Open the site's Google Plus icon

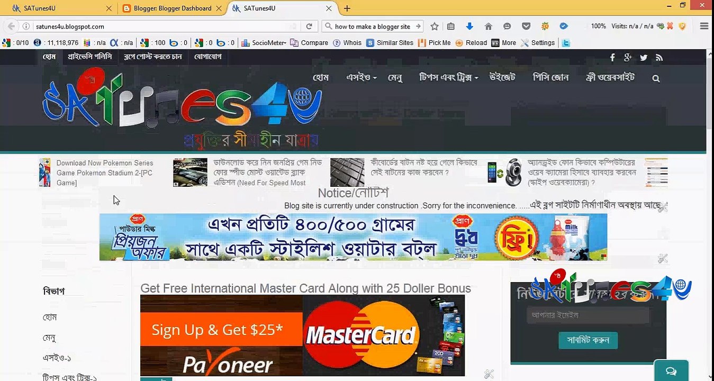click(628, 58)
